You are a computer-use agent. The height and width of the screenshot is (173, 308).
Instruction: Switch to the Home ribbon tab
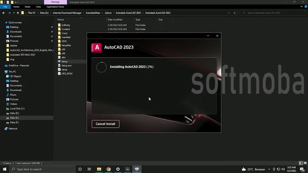coord(16,7)
